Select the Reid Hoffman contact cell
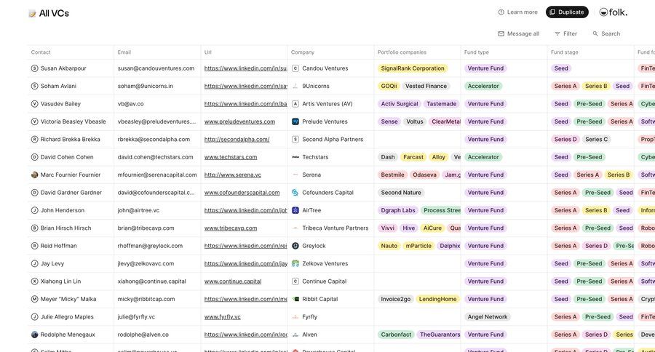Viewport: 655px width, 352px height. tap(58, 246)
